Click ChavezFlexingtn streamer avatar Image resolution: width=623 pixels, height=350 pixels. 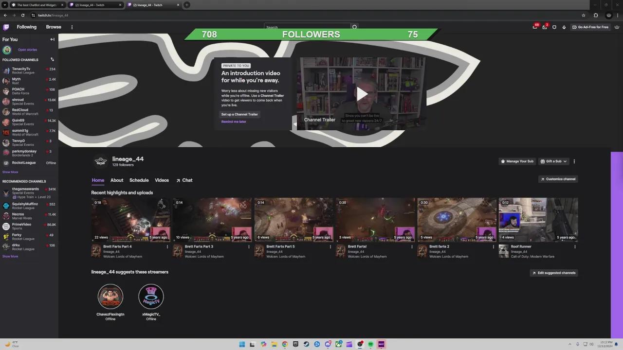click(x=110, y=297)
